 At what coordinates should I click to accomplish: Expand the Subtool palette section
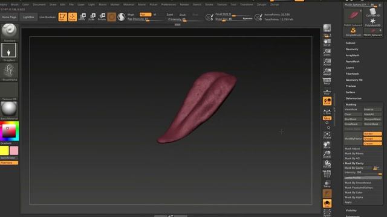click(351, 43)
